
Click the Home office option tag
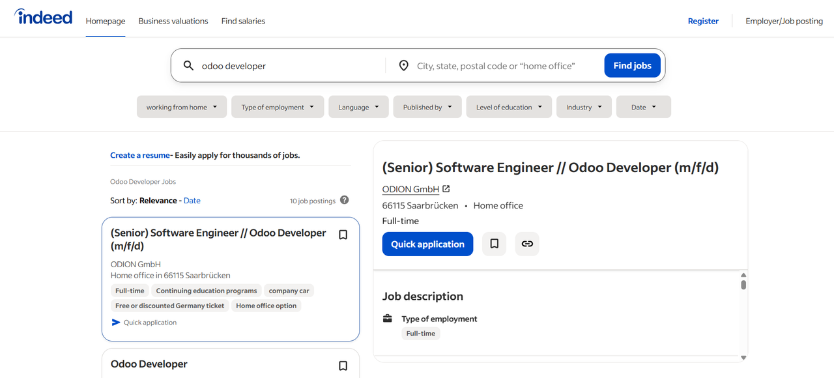266,306
